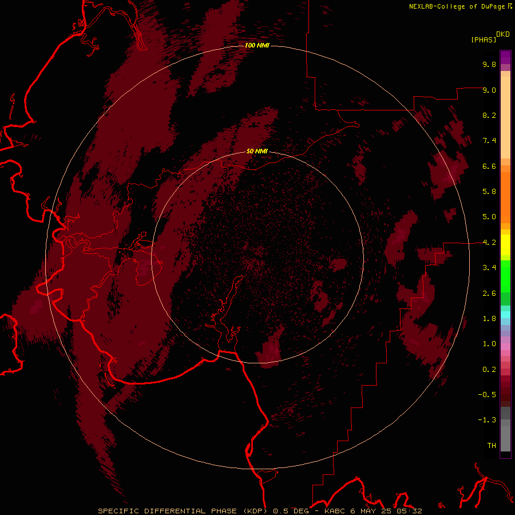Image resolution: width=515 pixels, height=515 pixels.
Task: Click the 9.8 colorbar value
Action: point(489,64)
